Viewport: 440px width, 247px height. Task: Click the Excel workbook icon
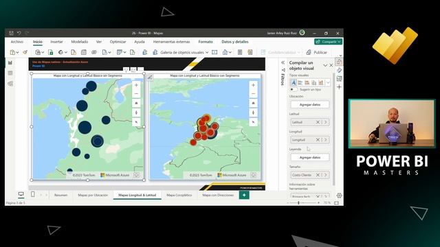coord(50,52)
